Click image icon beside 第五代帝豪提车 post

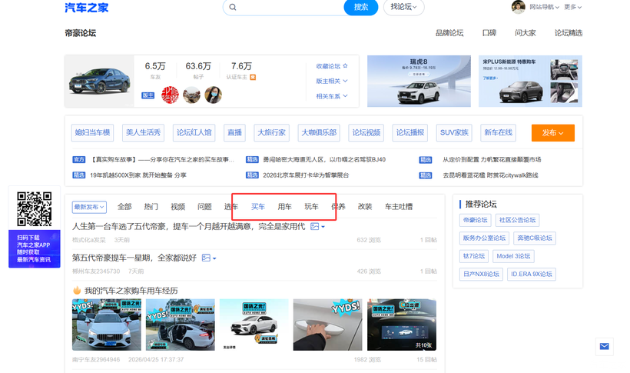(x=206, y=258)
